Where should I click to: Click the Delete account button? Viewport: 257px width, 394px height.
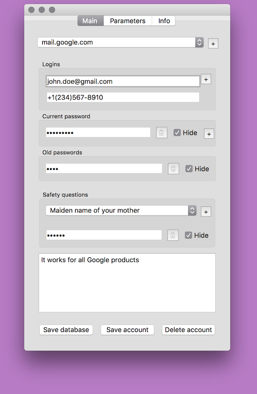(188, 330)
